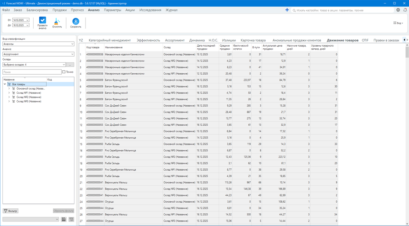Click the Фильтр button
Viewport: 409px width, 226px height.
pyautogui.click(x=11, y=211)
